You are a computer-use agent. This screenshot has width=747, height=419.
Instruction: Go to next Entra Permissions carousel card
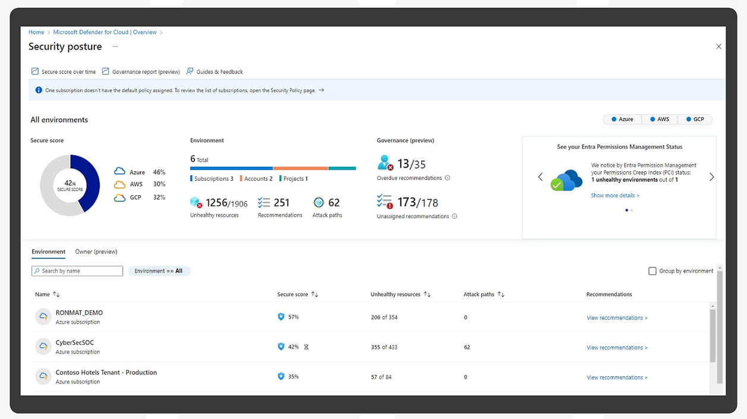(711, 177)
